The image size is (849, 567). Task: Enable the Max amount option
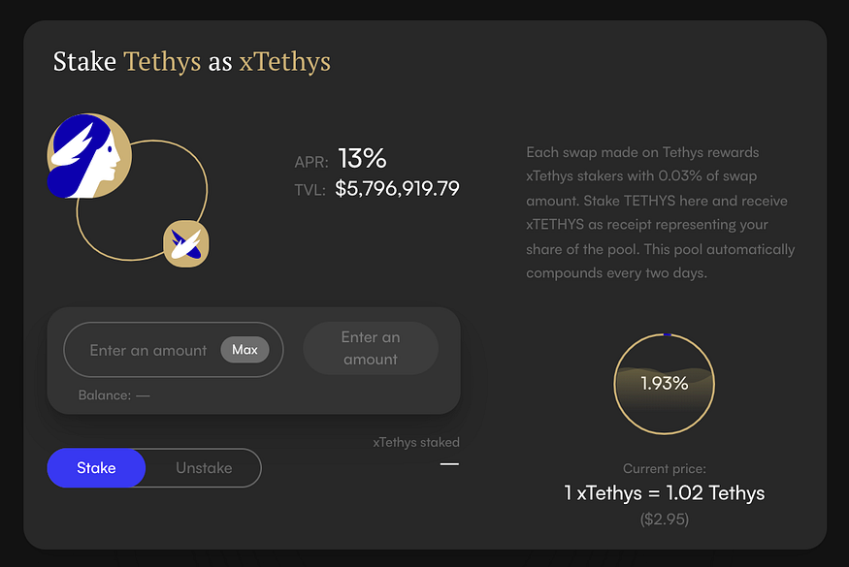tap(245, 350)
